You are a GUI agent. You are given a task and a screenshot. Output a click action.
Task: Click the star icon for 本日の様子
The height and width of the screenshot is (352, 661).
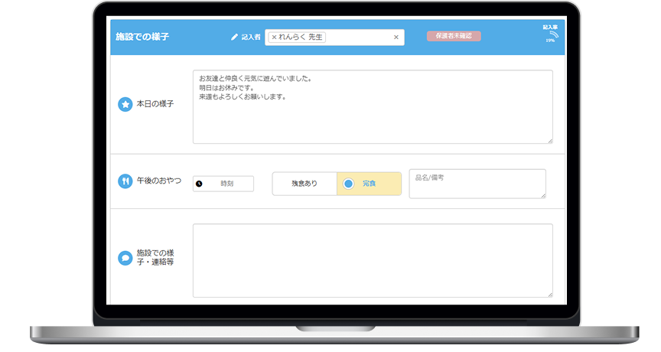pos(125,104)
